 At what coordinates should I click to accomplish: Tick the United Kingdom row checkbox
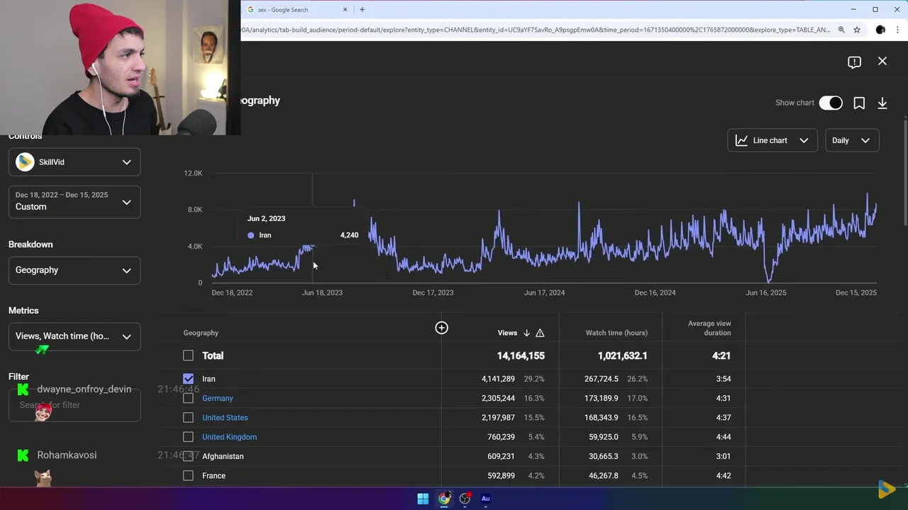pyautogui.click(x=188, y=437)
